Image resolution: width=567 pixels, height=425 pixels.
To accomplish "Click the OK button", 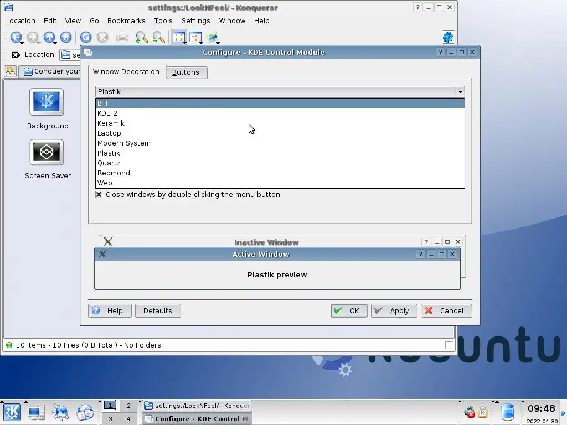I will (349, 311).
